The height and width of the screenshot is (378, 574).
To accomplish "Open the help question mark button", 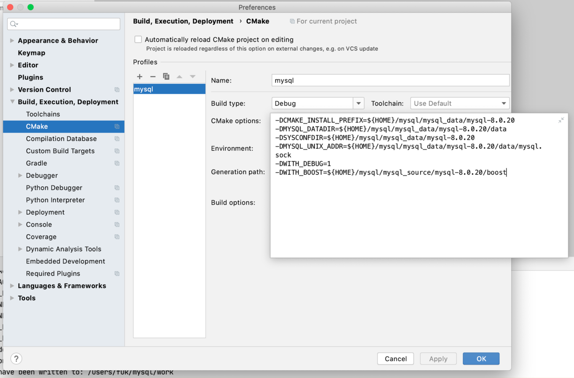I will coord(16,358).
